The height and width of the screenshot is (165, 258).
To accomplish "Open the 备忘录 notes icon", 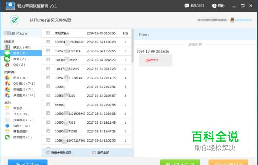I will point(7,108).
